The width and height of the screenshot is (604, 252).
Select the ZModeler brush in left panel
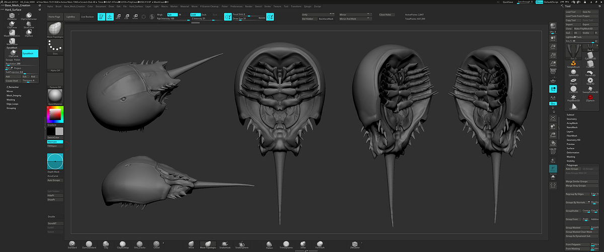pyautogui.click(x=12, y=16)
